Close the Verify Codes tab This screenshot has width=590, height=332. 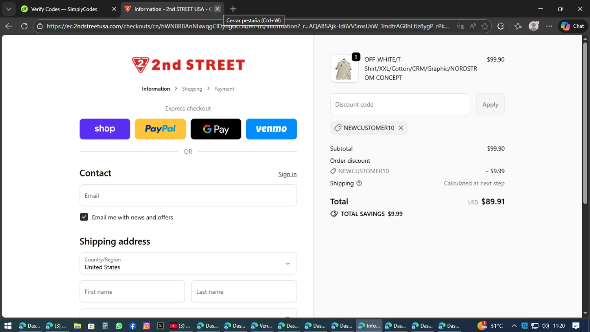click(114, 9)
